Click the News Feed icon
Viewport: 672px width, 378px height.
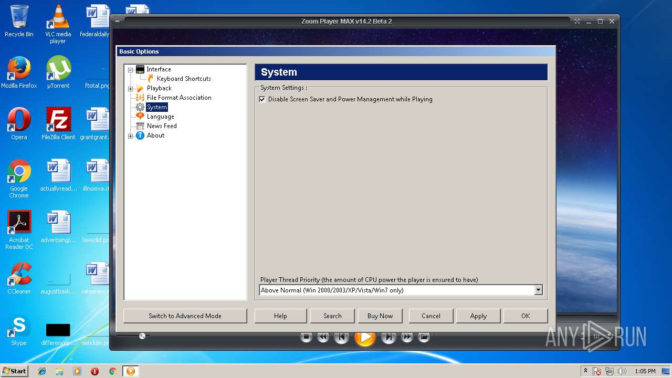[x=140, y=126]
